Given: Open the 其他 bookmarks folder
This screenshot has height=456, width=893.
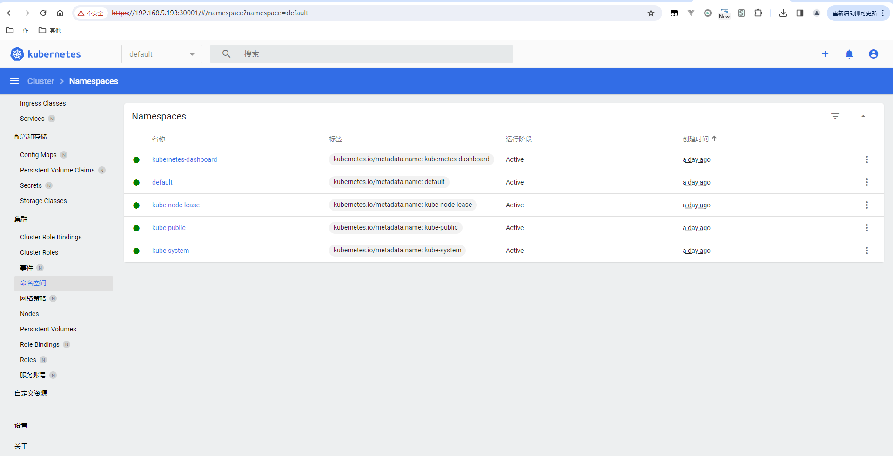Looking at the screenshot, I should [x=50, y=30].
